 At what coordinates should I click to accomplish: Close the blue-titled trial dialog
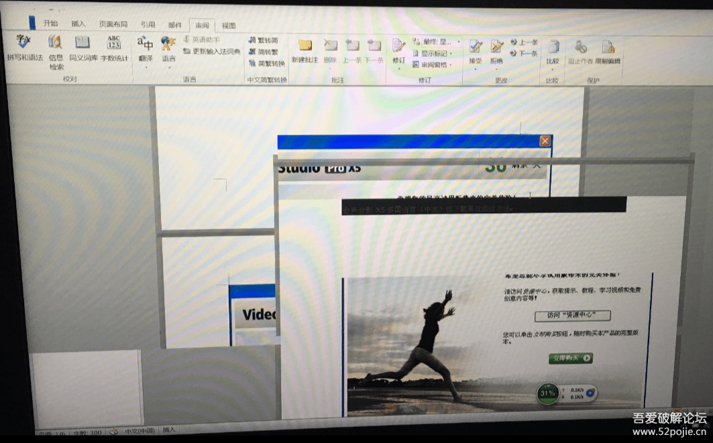(545, 141)
